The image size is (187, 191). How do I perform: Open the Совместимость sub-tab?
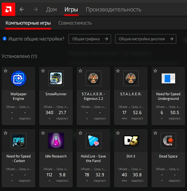(x=75, y=23)
